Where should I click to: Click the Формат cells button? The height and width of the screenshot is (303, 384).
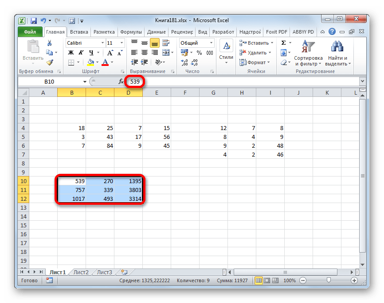click(254, 62)
